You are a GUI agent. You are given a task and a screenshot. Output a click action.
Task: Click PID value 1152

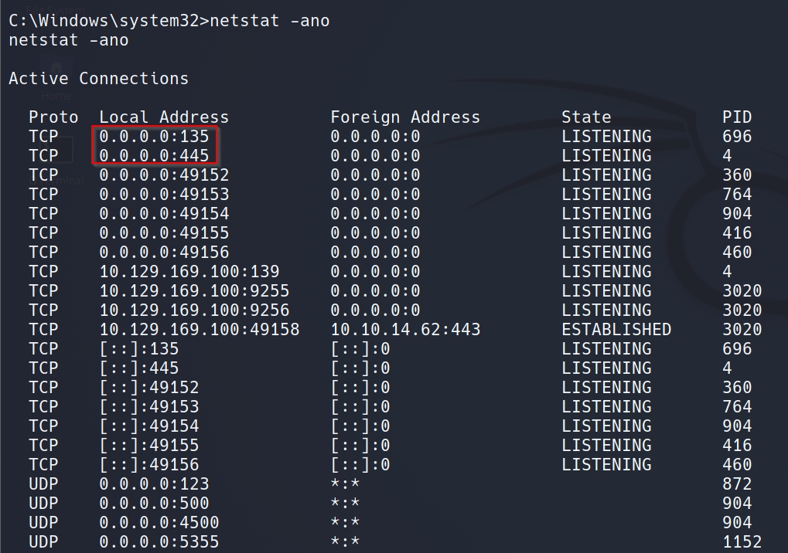tap(742, 542)
